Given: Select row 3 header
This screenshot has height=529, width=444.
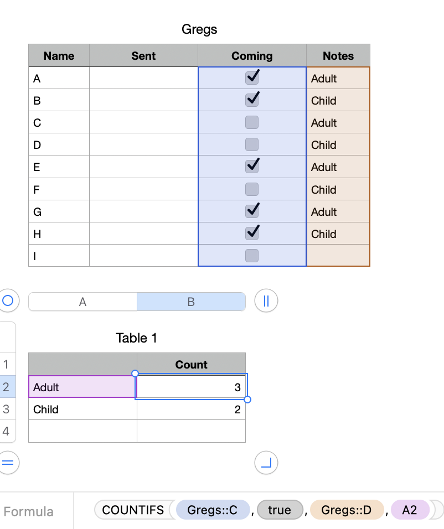Looking at the screenshot, I should click(x=7, y=409).
